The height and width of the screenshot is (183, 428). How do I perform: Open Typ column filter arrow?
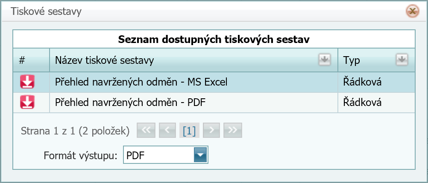click(x=402, y=60)
